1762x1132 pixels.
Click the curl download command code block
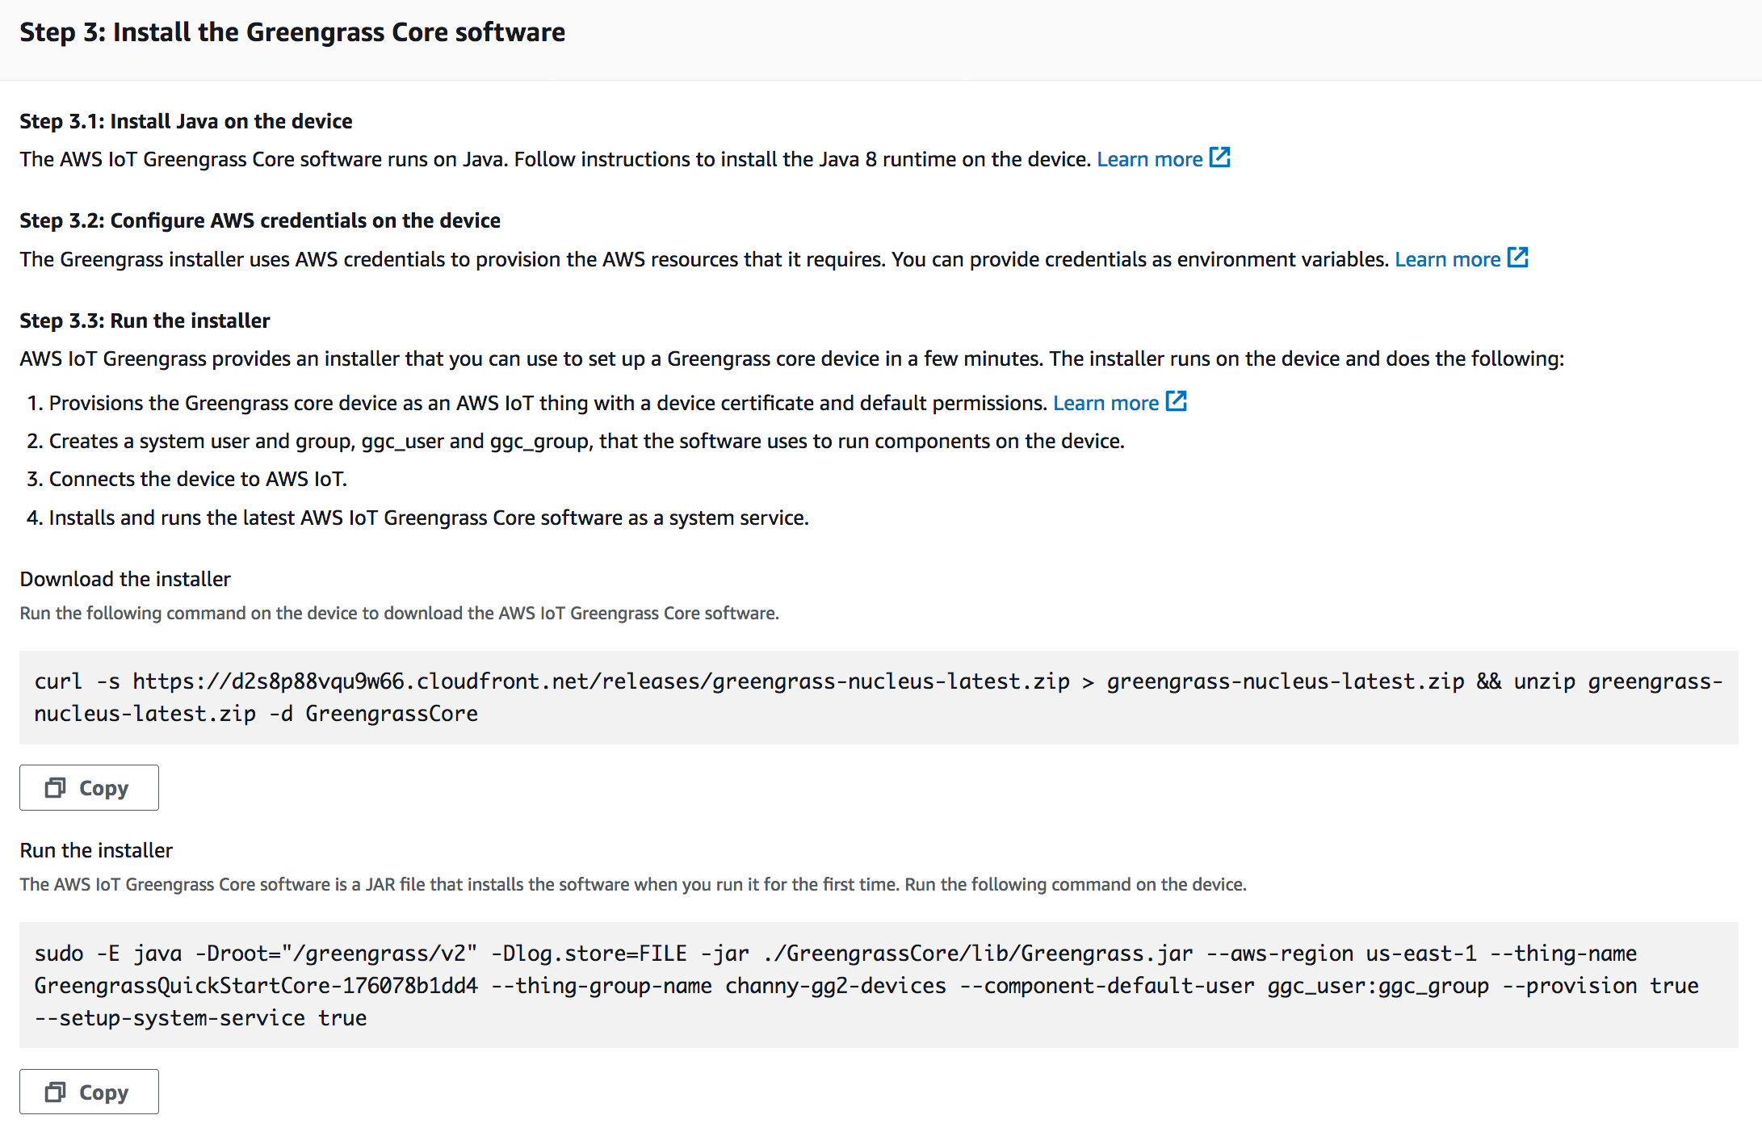pos(878,698)
